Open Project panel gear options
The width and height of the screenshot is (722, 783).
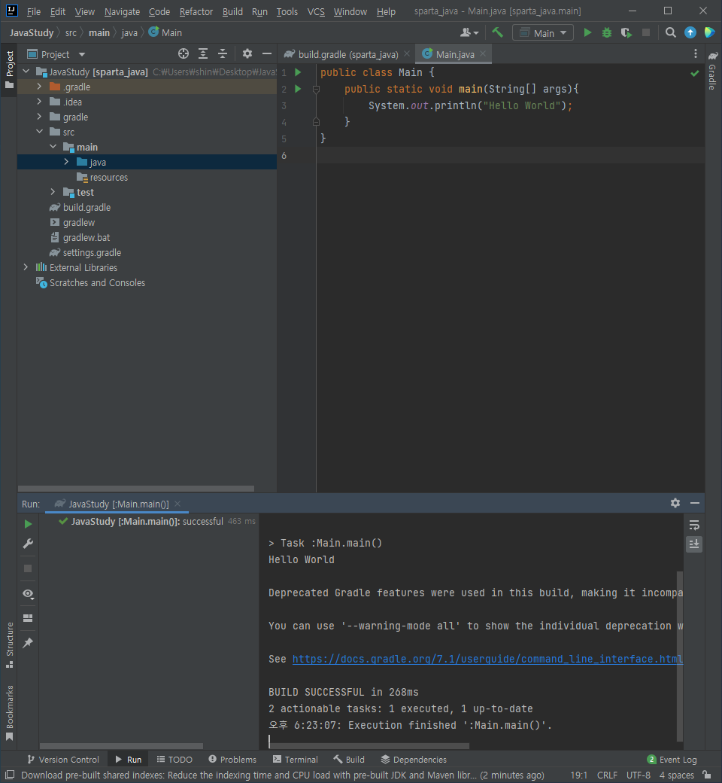[247, 54]
